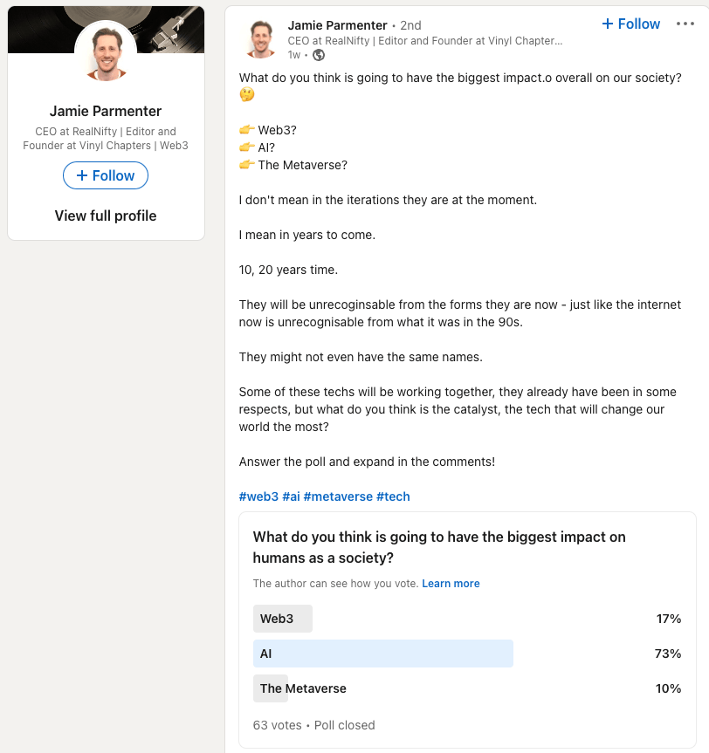709x753 pixels.
Task: Click the large profile photo in sidebar
Action: click(106, 51)
